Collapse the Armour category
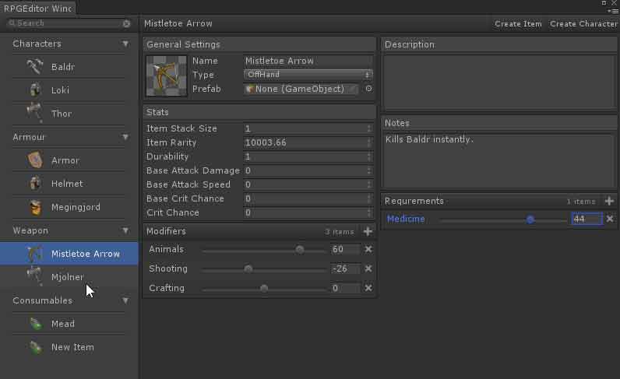620x379 pixels. pos(125,137)
